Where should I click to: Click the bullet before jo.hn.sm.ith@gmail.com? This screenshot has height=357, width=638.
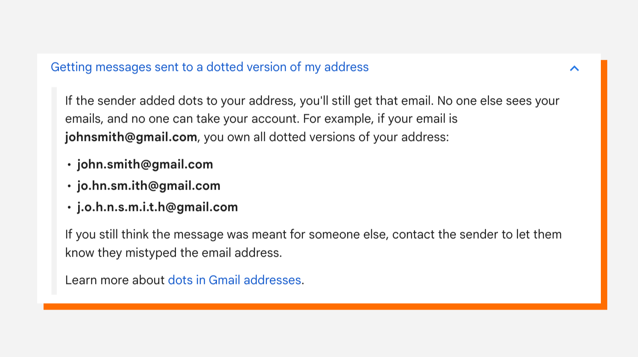[x=69, y=186]
